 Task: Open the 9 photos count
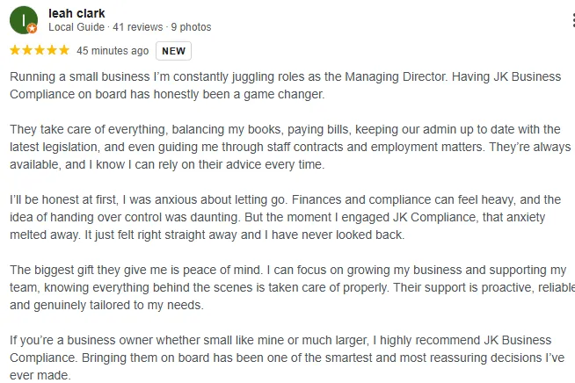point(191,27)
